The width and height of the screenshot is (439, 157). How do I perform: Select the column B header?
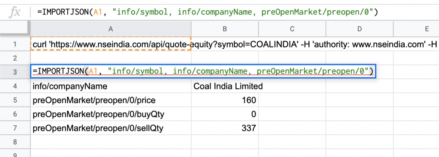click(225, 29)
